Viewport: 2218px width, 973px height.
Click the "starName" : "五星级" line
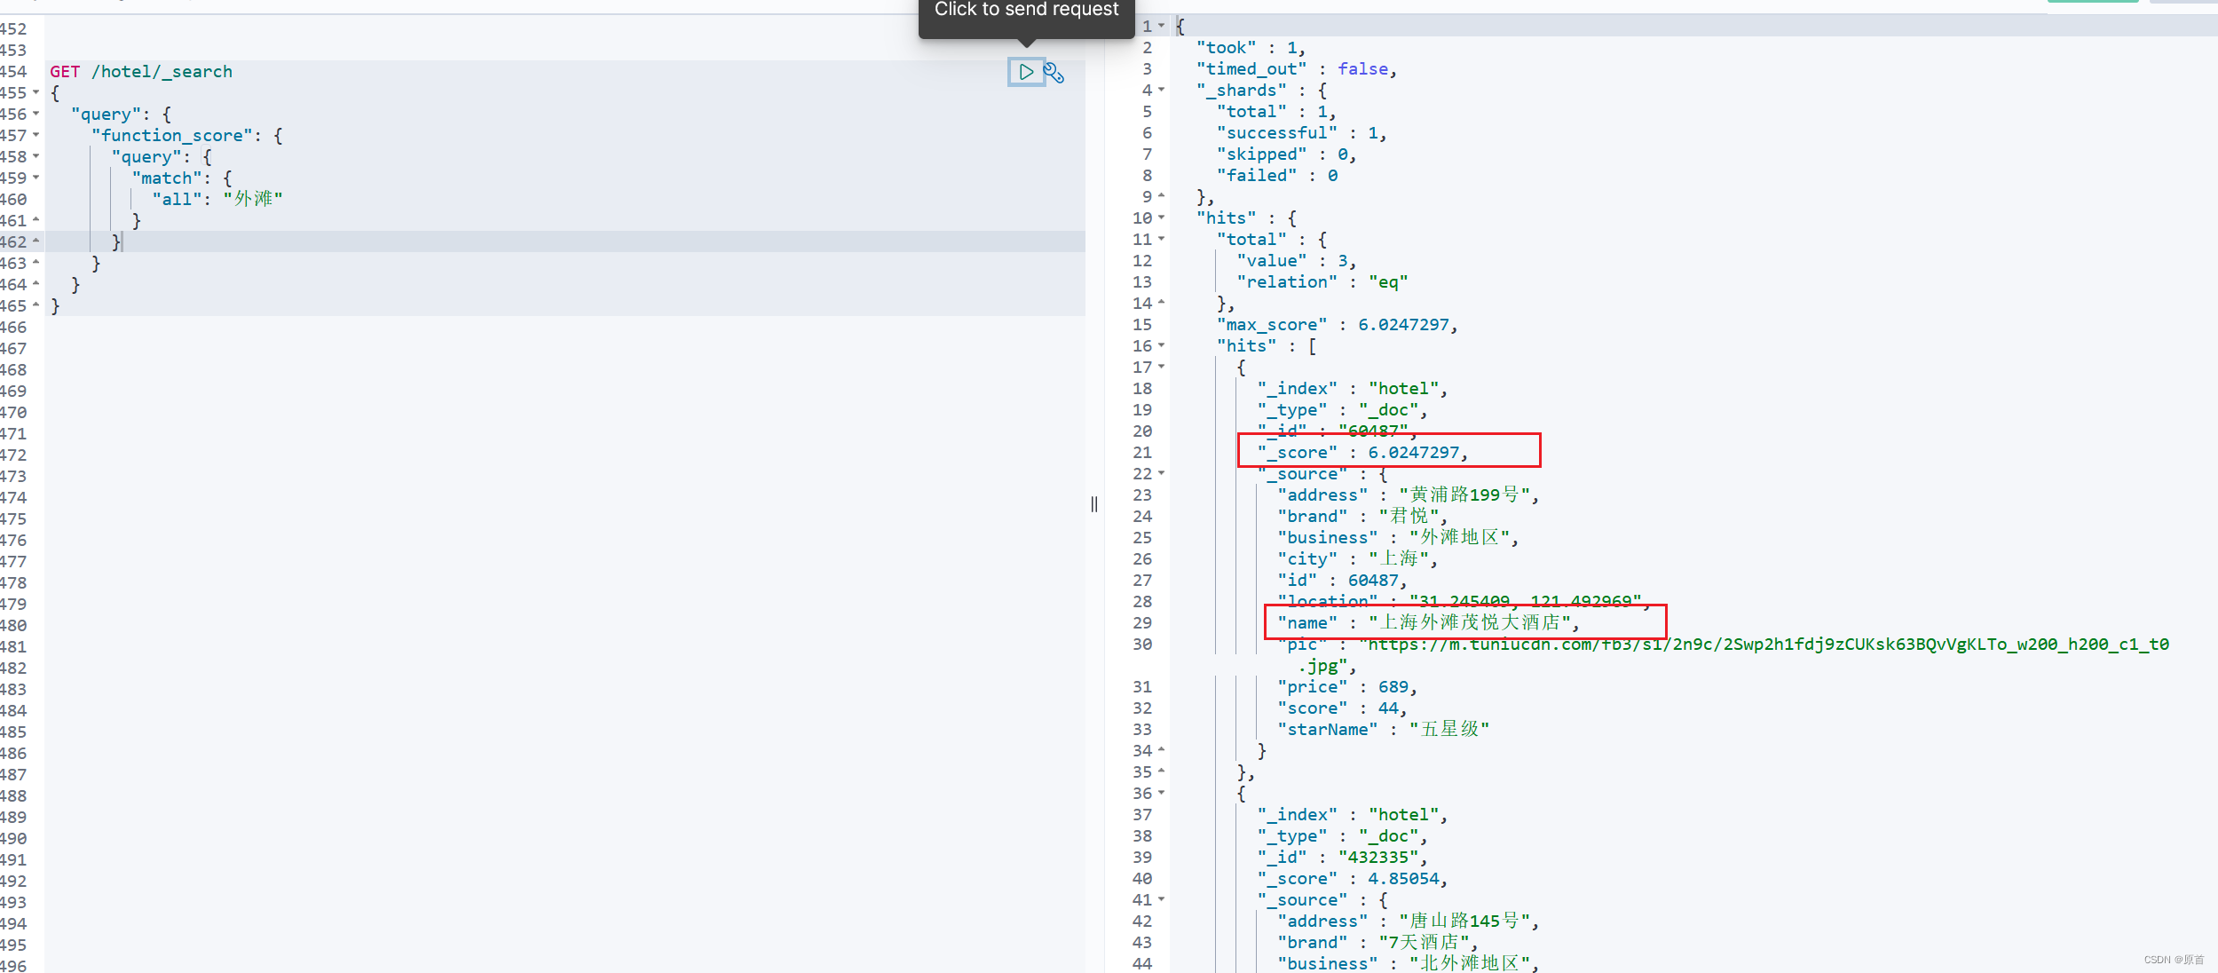(x=1384, y=729)
